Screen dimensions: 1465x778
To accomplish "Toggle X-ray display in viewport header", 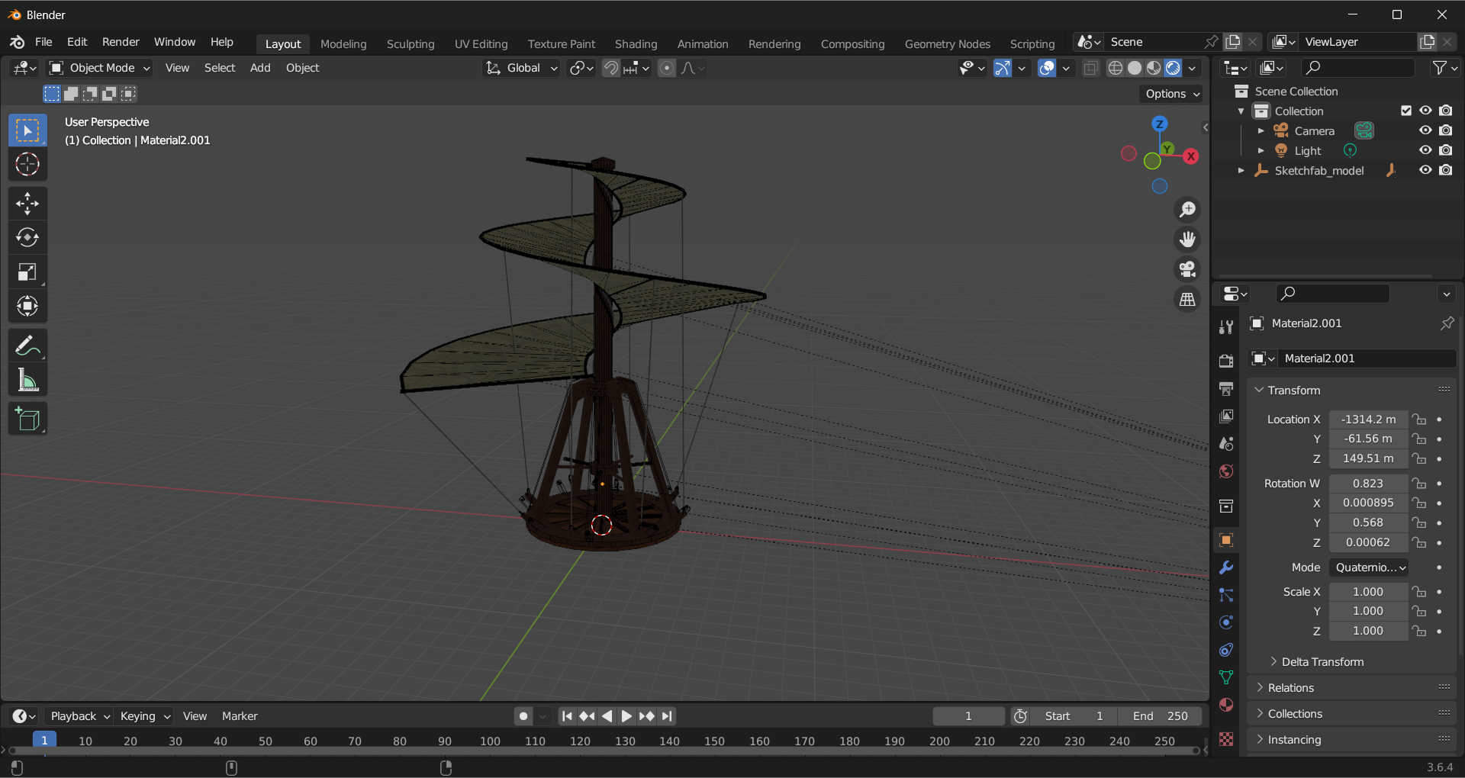I will click(x=1091, y=68).
